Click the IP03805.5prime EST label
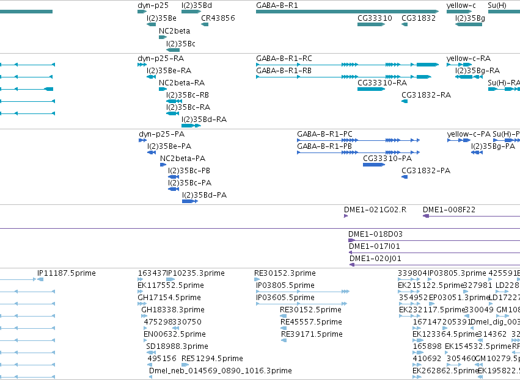 point(285,285)
